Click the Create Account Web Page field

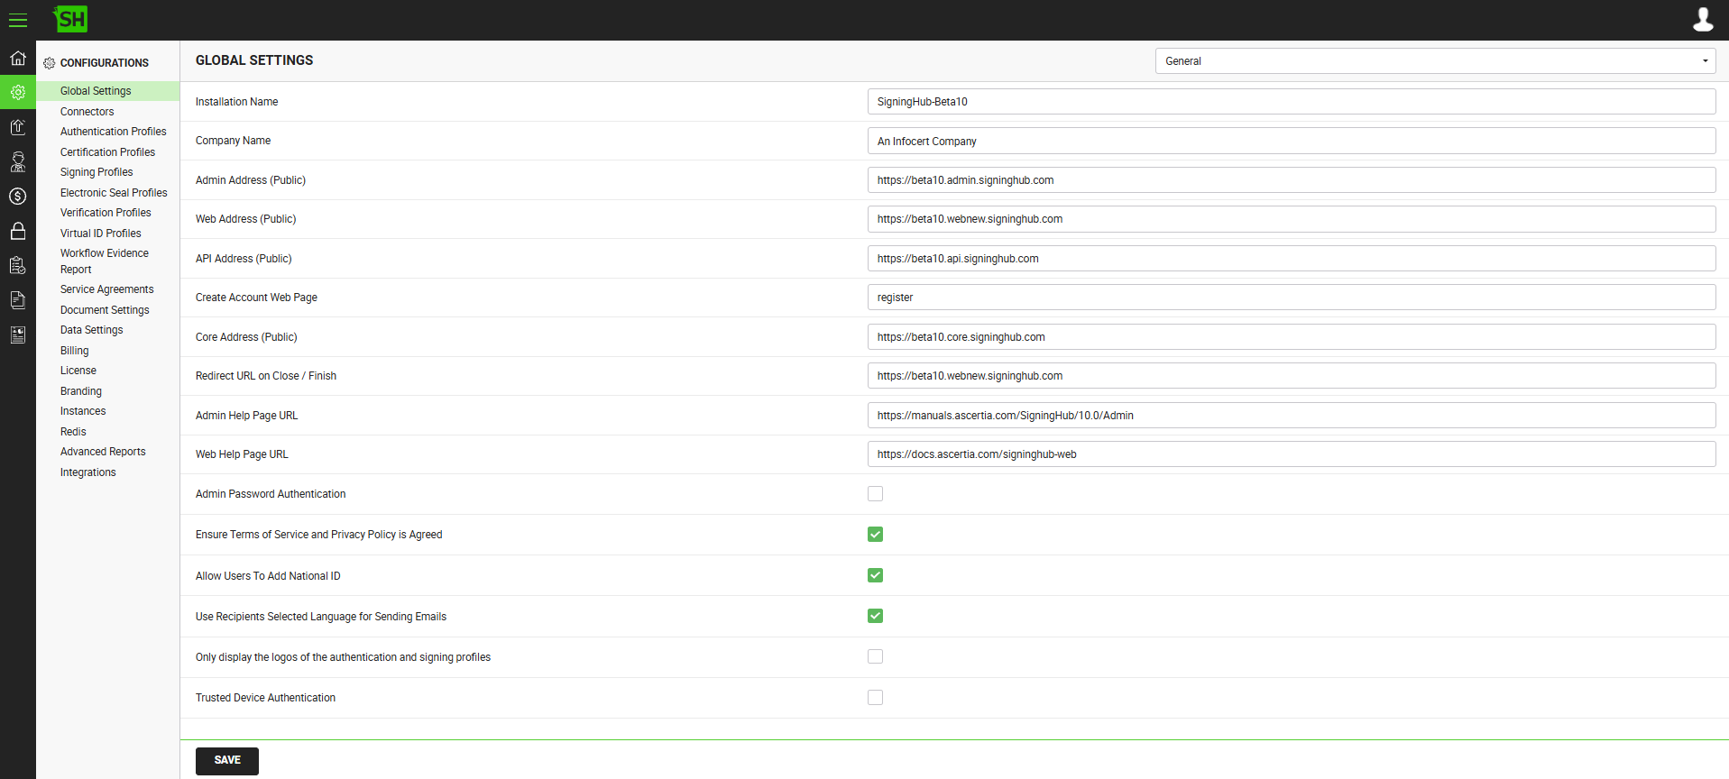pos(1292,298)
